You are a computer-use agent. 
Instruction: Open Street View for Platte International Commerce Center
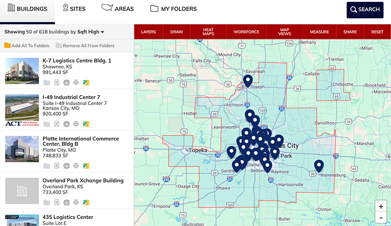86,165
